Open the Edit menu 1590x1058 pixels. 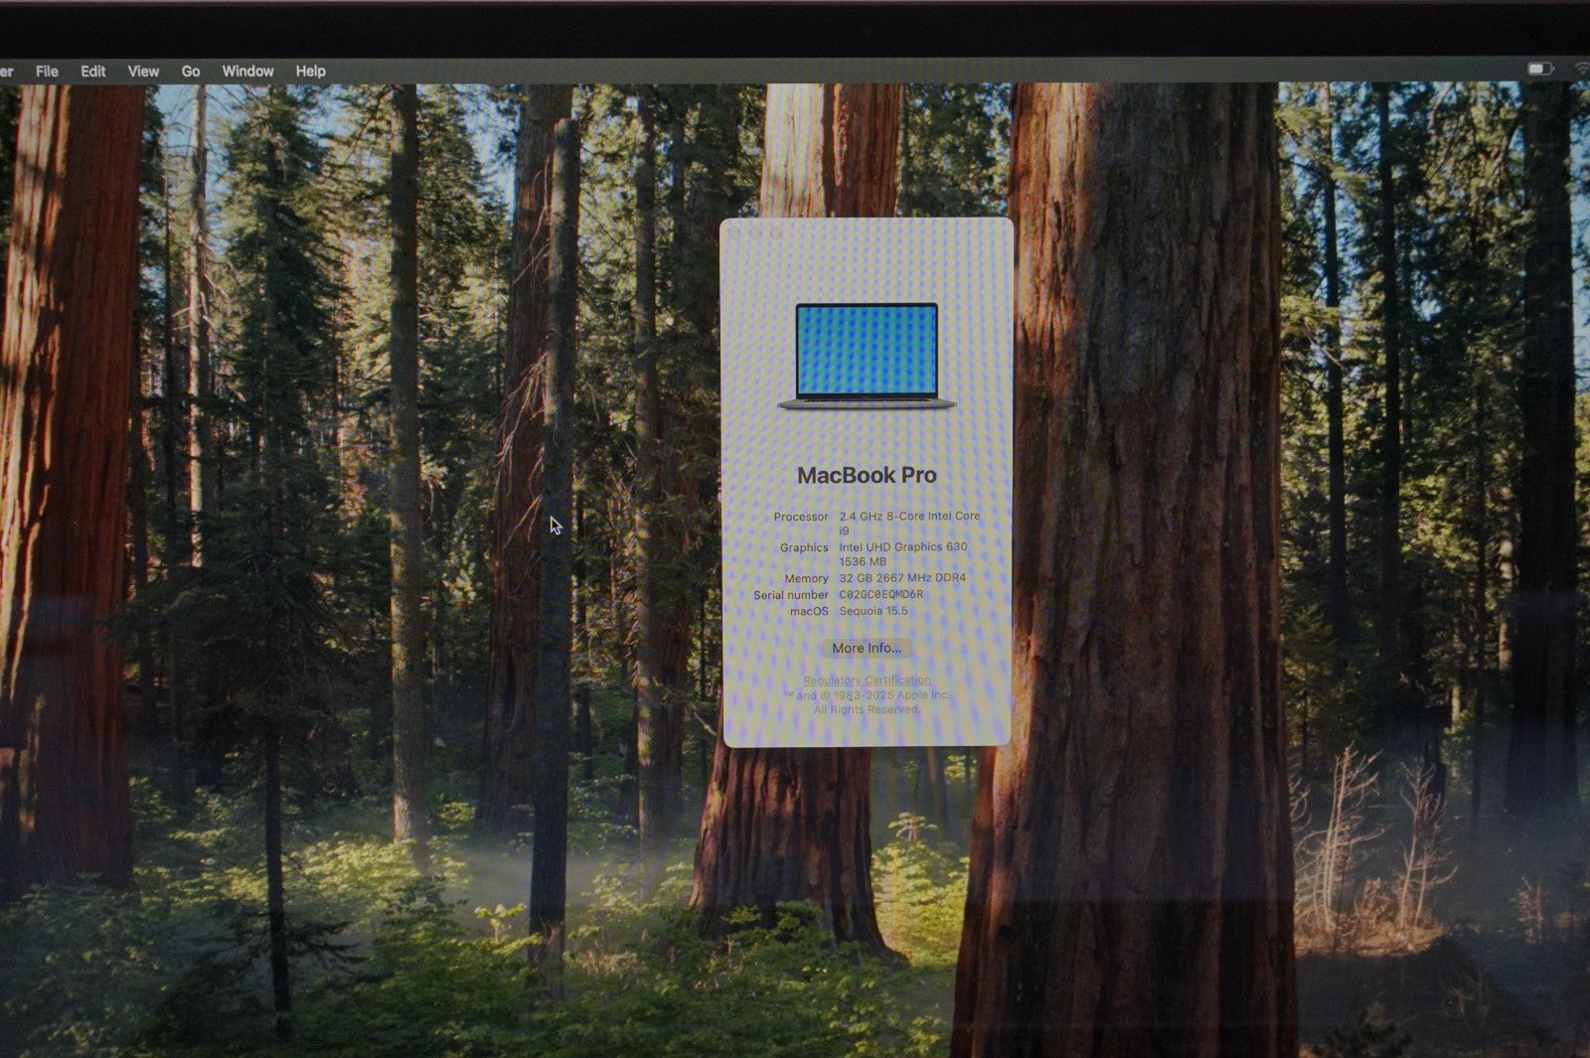[x=93, y=72]
